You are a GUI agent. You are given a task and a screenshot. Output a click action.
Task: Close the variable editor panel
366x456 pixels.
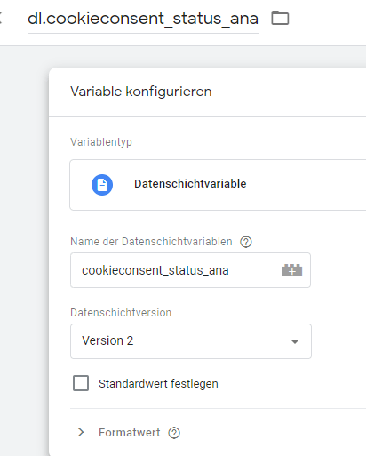1,18
